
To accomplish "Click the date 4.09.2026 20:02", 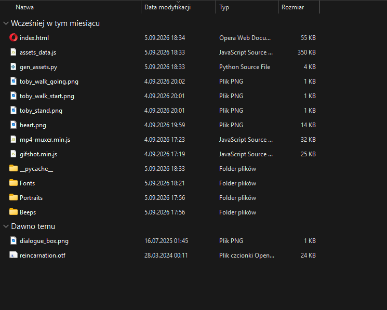I will [165, 82].
